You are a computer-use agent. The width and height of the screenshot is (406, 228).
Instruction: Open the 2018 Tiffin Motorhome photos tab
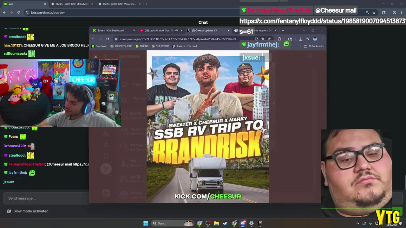72,4
